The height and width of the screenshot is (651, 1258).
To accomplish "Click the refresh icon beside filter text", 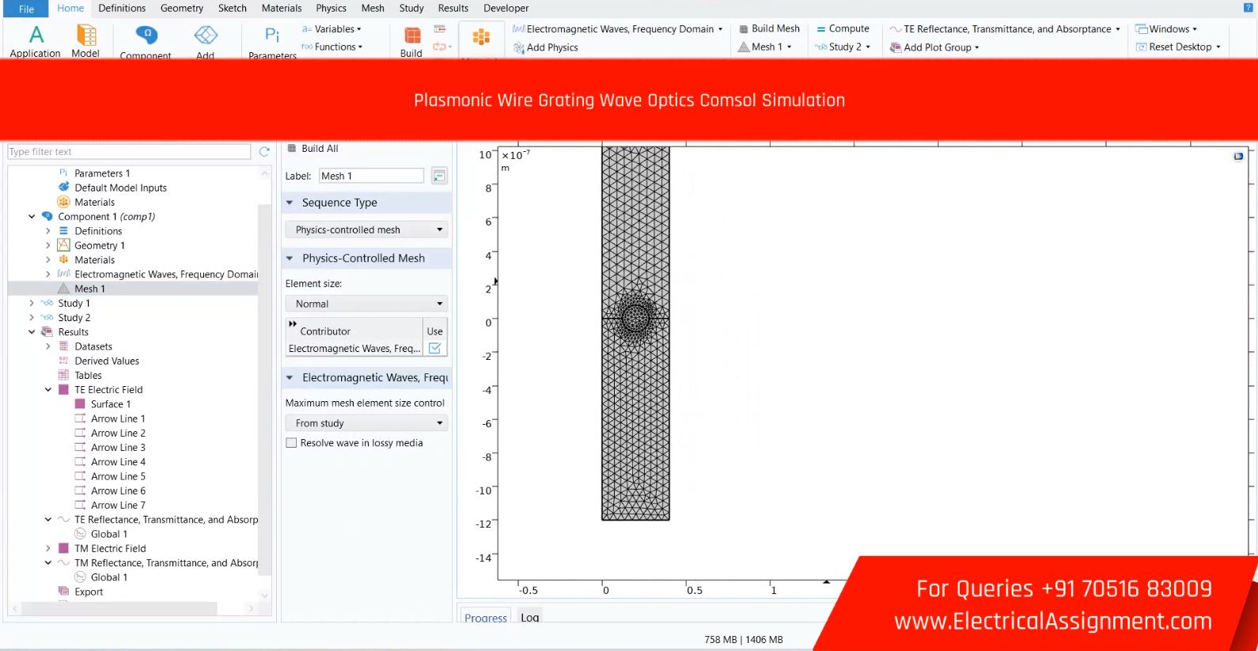I will [264, 152].
